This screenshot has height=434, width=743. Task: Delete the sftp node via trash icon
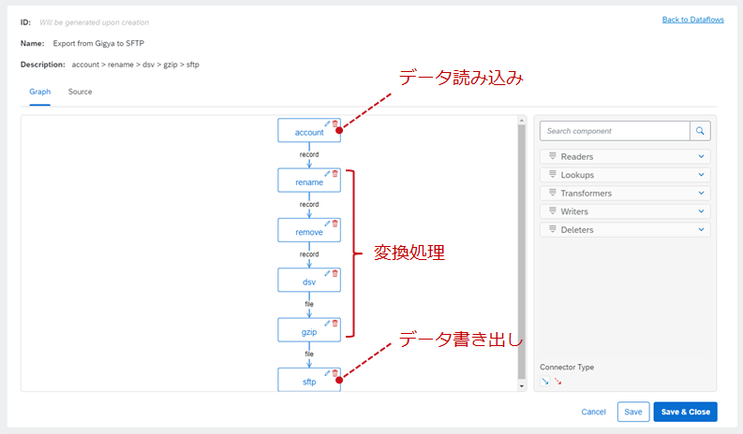coord(335,373)
